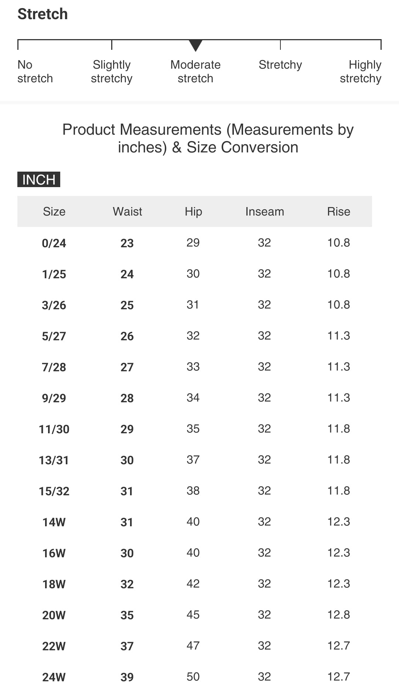399x692 pixels.
Task: Select the INCH unit tab
Action: tap(39, 180)
